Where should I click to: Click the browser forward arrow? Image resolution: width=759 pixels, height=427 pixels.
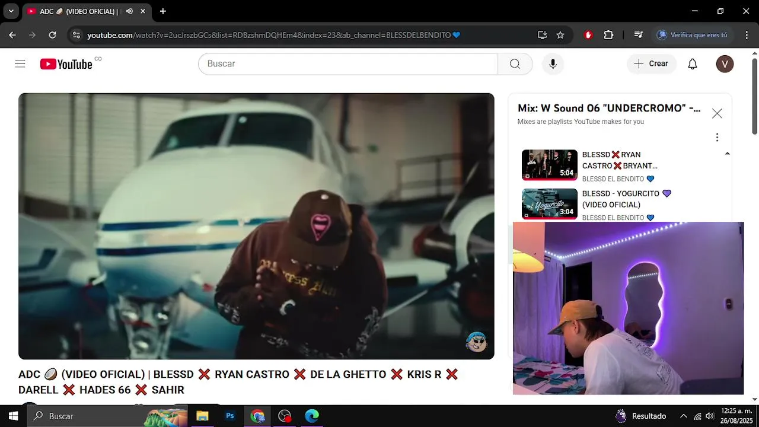coord(32,35)
